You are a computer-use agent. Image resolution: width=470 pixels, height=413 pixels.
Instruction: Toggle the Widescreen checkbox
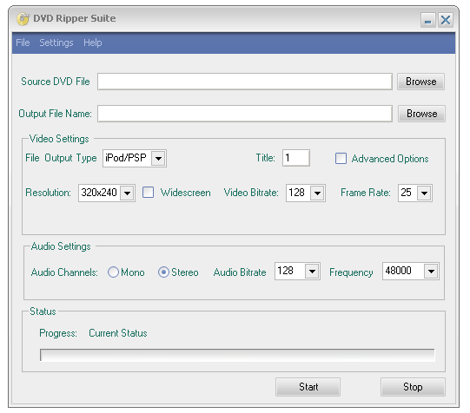point(148,192)
